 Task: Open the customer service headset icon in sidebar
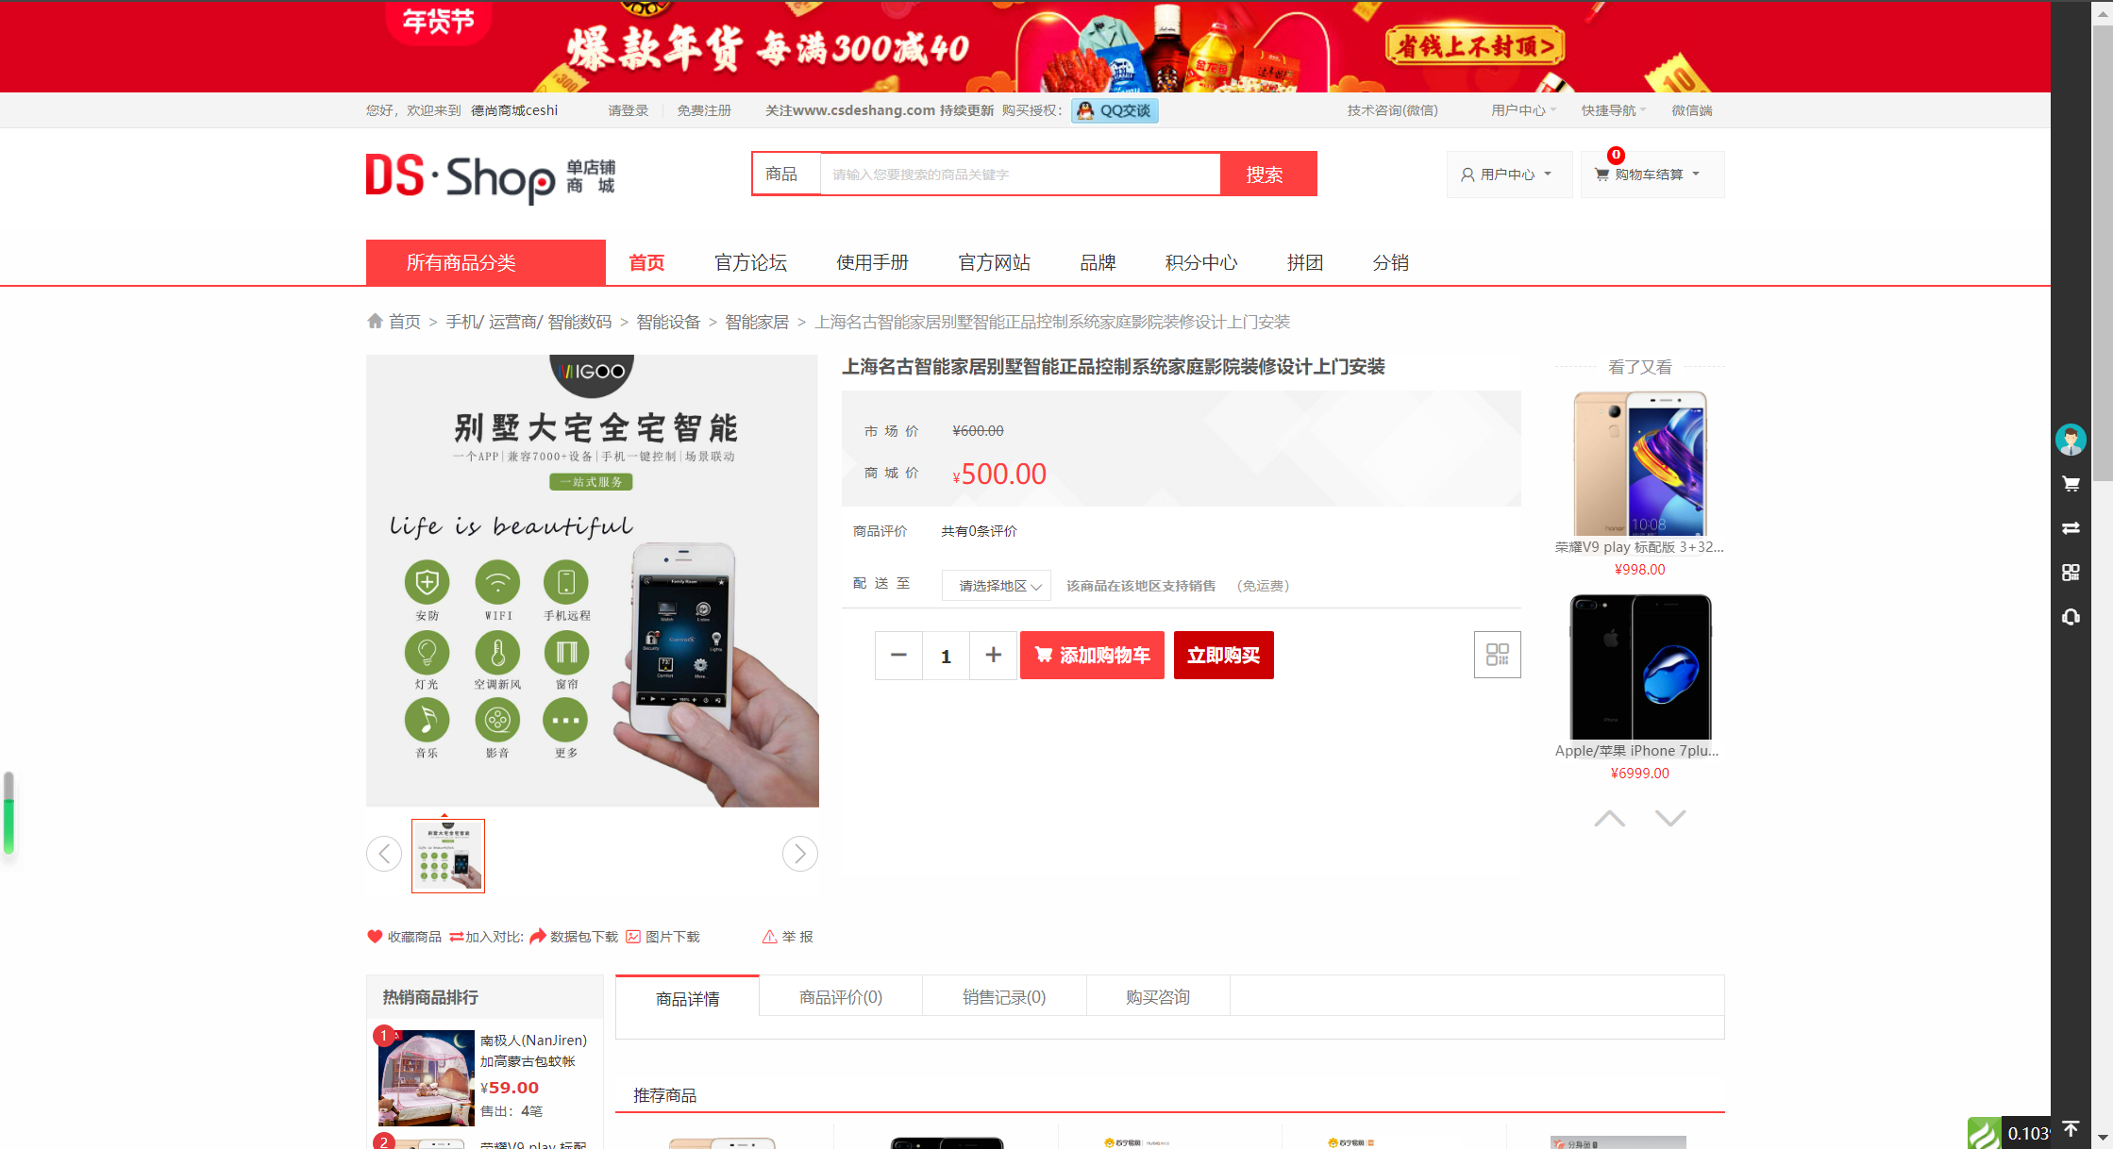pos(2071,617)
